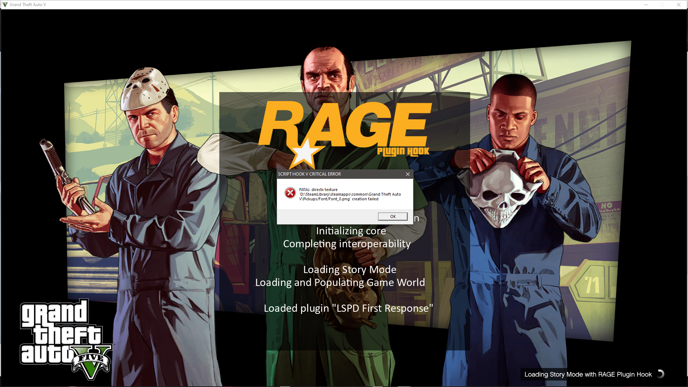Click the 'Initializing core' status line
688x387 pixels.
click(x=351, y=231)
